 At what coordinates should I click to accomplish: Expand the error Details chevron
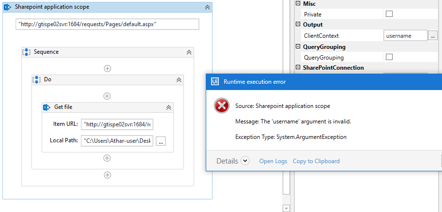[x=245, y=161]
